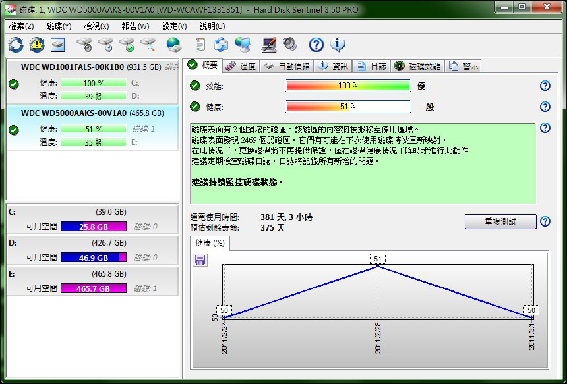Switch to the 概要 tab

pos(204,65)
